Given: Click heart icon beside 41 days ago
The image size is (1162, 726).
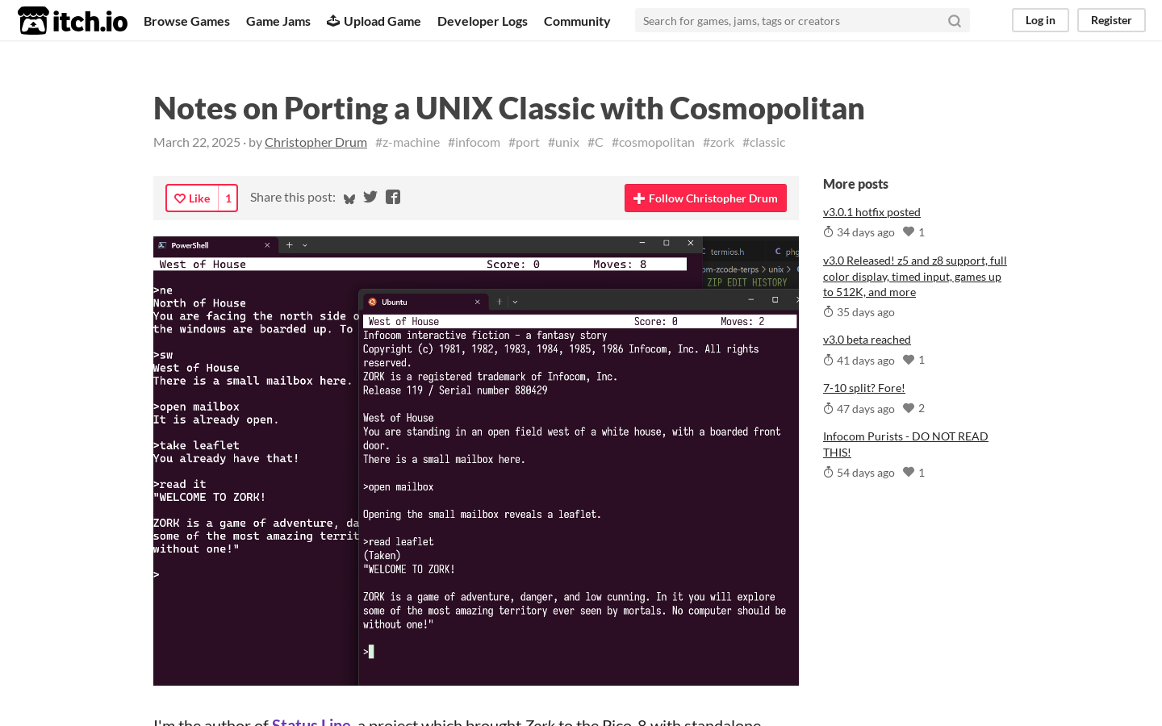Looking at the screenshot, I should tap(909, 360).
